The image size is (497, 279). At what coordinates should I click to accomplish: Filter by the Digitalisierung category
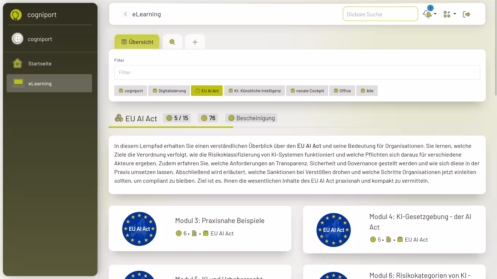tap(169, 91)
